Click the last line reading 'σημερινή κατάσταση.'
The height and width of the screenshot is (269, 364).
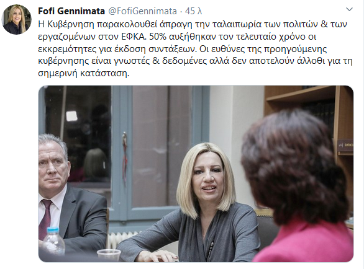click(84, 73)
